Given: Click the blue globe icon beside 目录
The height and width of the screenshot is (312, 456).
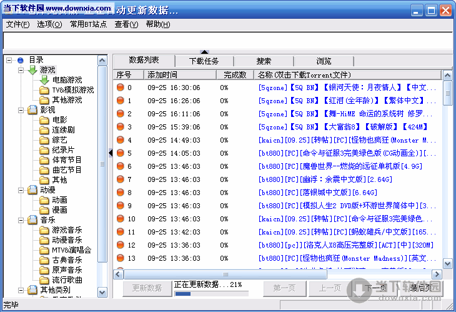Looking at the screenshot, I should point(20,60).
